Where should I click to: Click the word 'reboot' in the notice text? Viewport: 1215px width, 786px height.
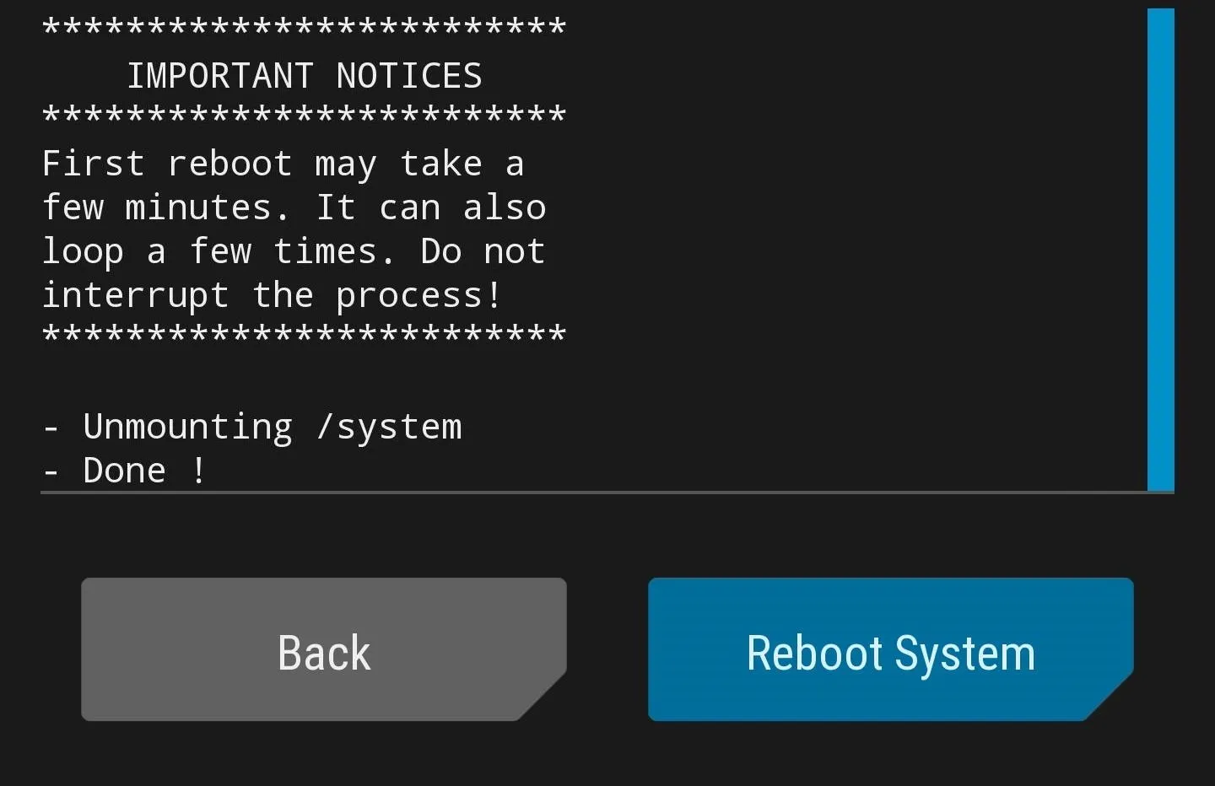pyautogui.click(x=230, y=164)
